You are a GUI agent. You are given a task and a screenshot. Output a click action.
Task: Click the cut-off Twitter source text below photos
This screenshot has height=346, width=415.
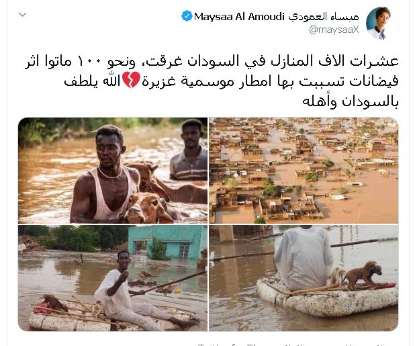[x=293, y=345]
